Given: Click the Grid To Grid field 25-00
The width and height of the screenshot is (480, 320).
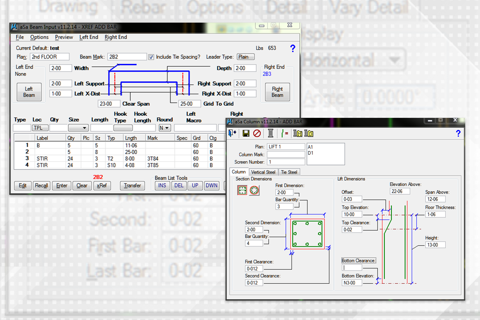Looking at the screenshot, I should pyautogui.click(x=190, y=104).
